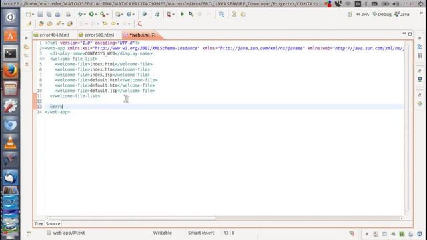Launch Firefox from the Ubuntu dock
The height and width of the screenshot is (240, 427).
coord(10,71)
